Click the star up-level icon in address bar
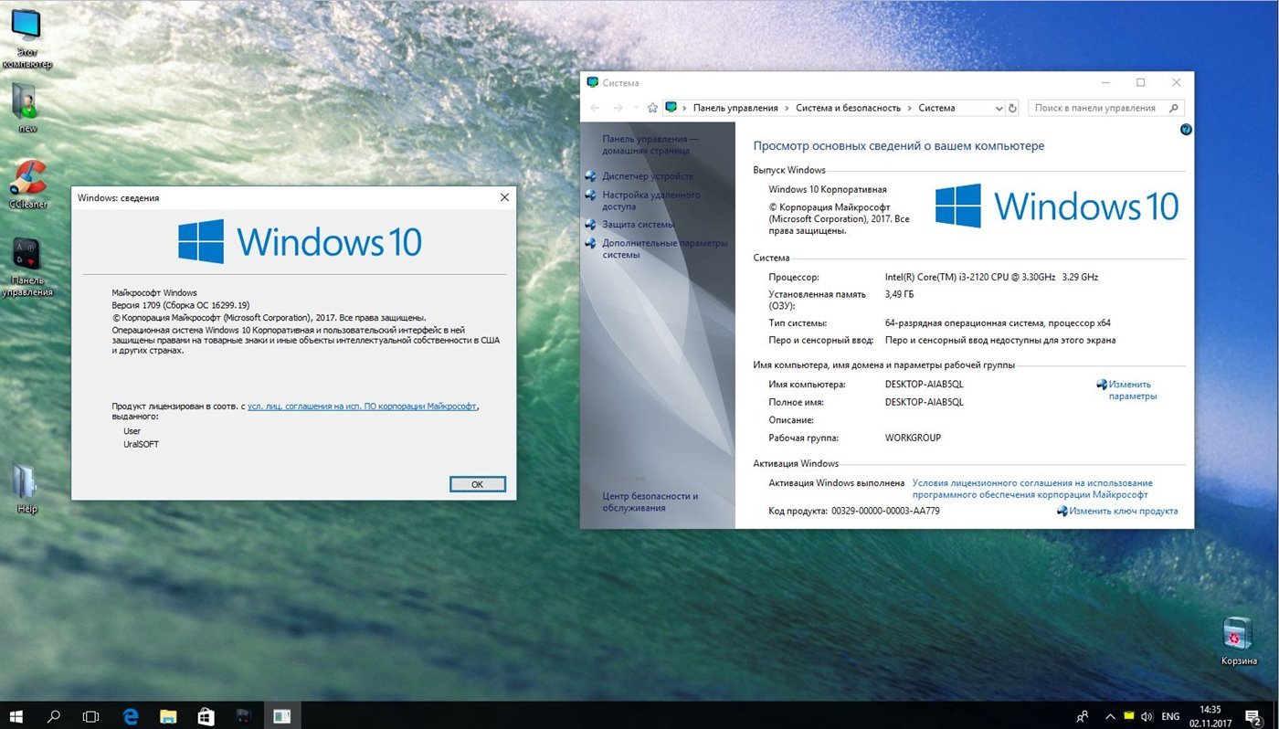 (x=652, y=108)
